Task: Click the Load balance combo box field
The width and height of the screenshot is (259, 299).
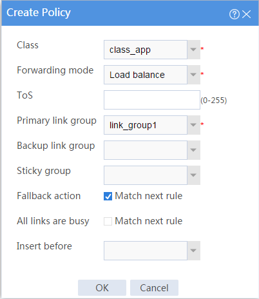Action: coord(146,75)
